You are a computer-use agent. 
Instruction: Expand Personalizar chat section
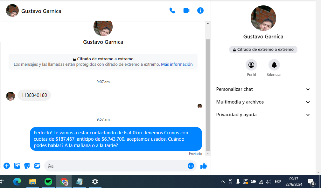click(263, 89)
